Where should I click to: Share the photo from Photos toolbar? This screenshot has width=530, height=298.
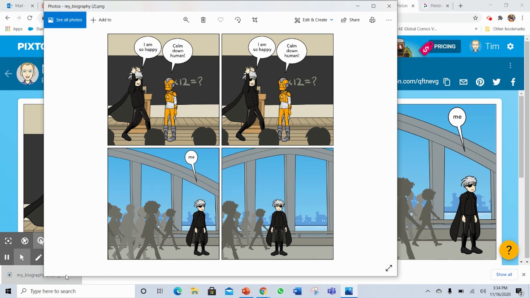[350, 20]
